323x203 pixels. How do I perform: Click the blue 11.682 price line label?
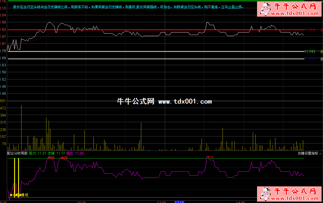[310, 59]
